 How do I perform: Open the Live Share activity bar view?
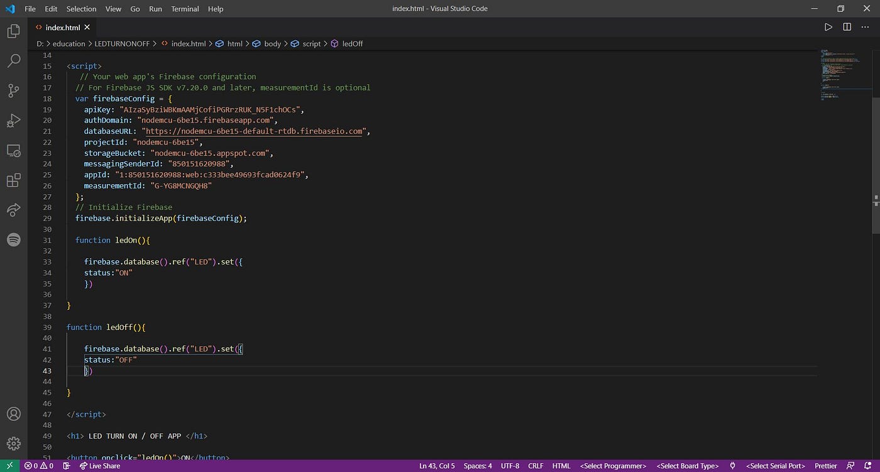pos(13,210)
